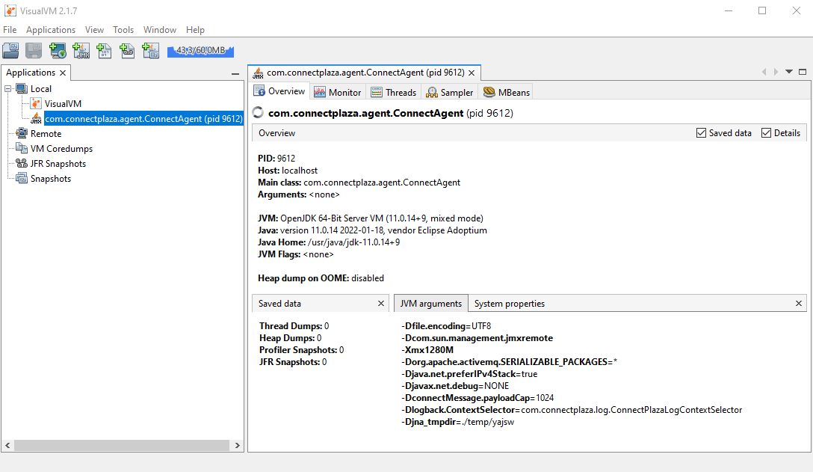813x472 pixels.
Task: Close the Applications panel tab
Action: click(x=64, y=73)
